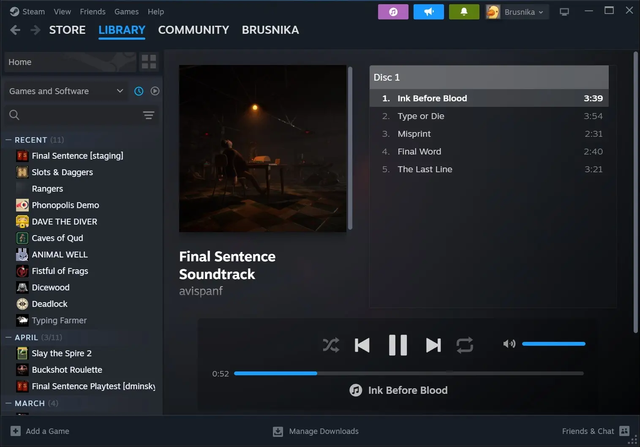Click the library search magnifier icon

[14, 115]
